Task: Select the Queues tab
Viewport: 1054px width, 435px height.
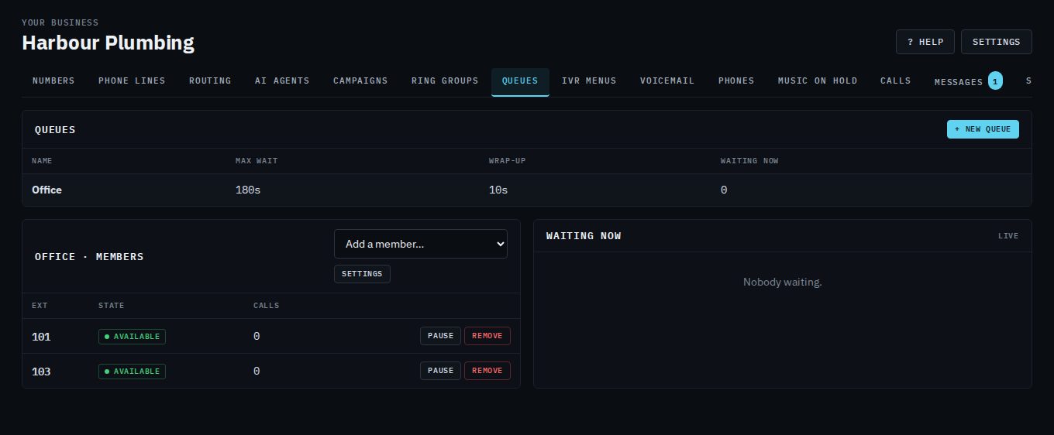Action: (x=520, y=81)
